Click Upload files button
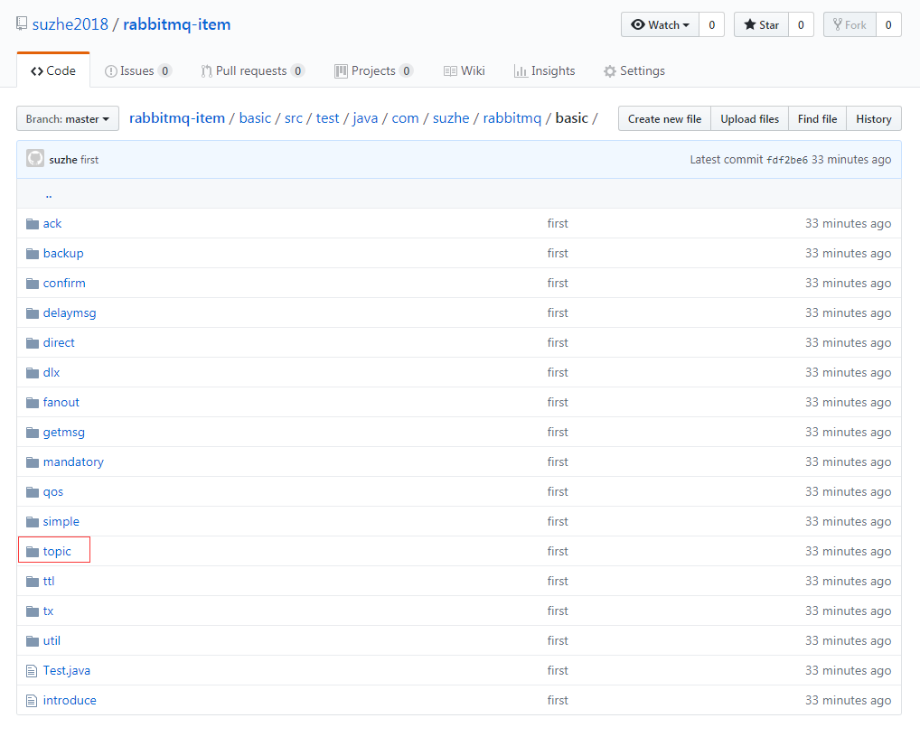The width and height of the screenshot is (920, 746). pyautogui.click(x=750, y=118)
